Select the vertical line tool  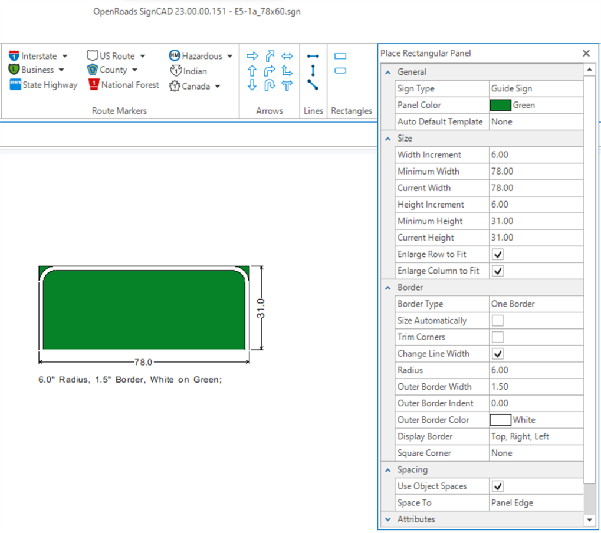[313, 71]
